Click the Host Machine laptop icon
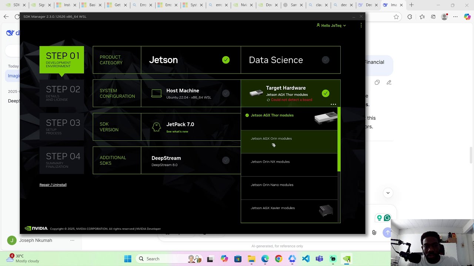The width and height of the screenshot is (474, 266). coord(157,93)
